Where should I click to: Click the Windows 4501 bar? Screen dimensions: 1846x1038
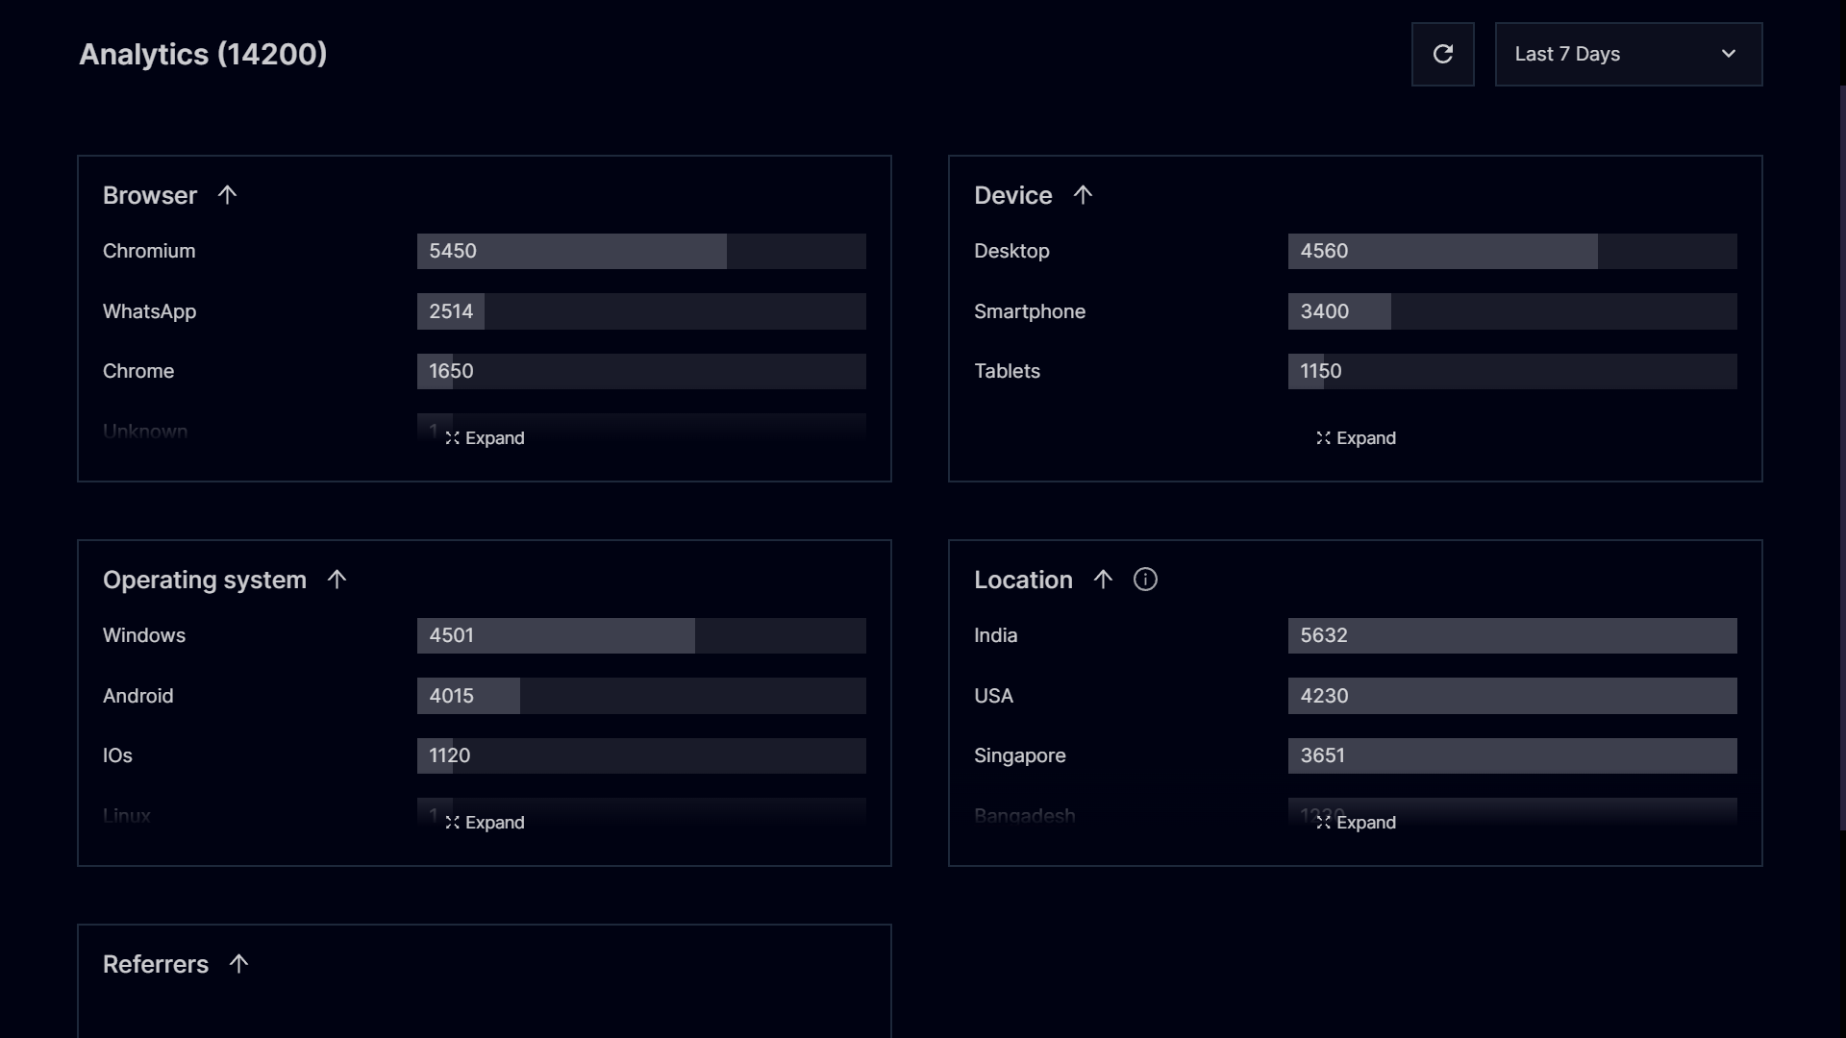[x=640, y=635]
